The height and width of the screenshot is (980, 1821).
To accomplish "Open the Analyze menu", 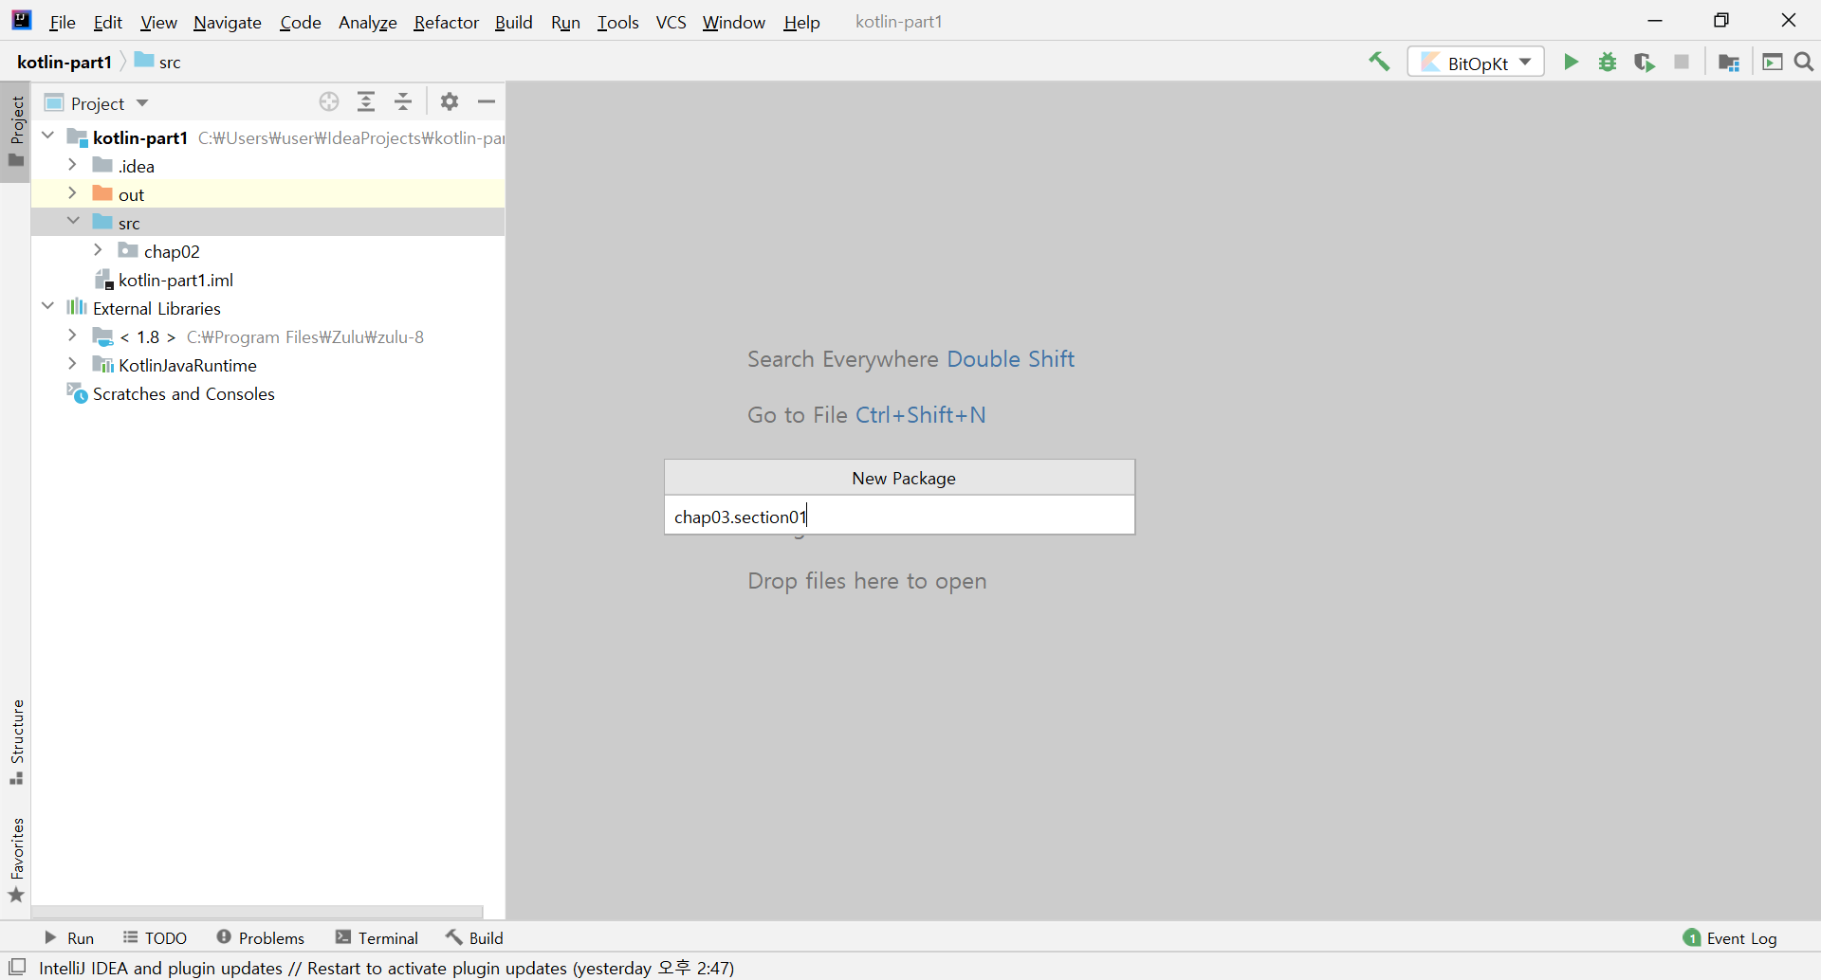I will tap(368, 22).
